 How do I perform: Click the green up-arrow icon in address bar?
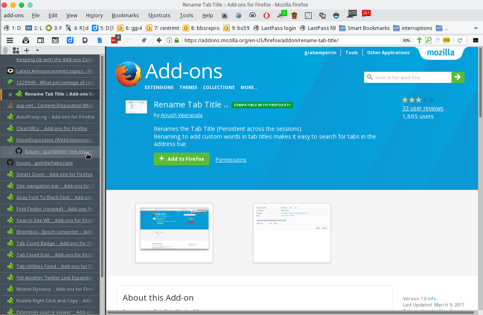tap(419, 40)
